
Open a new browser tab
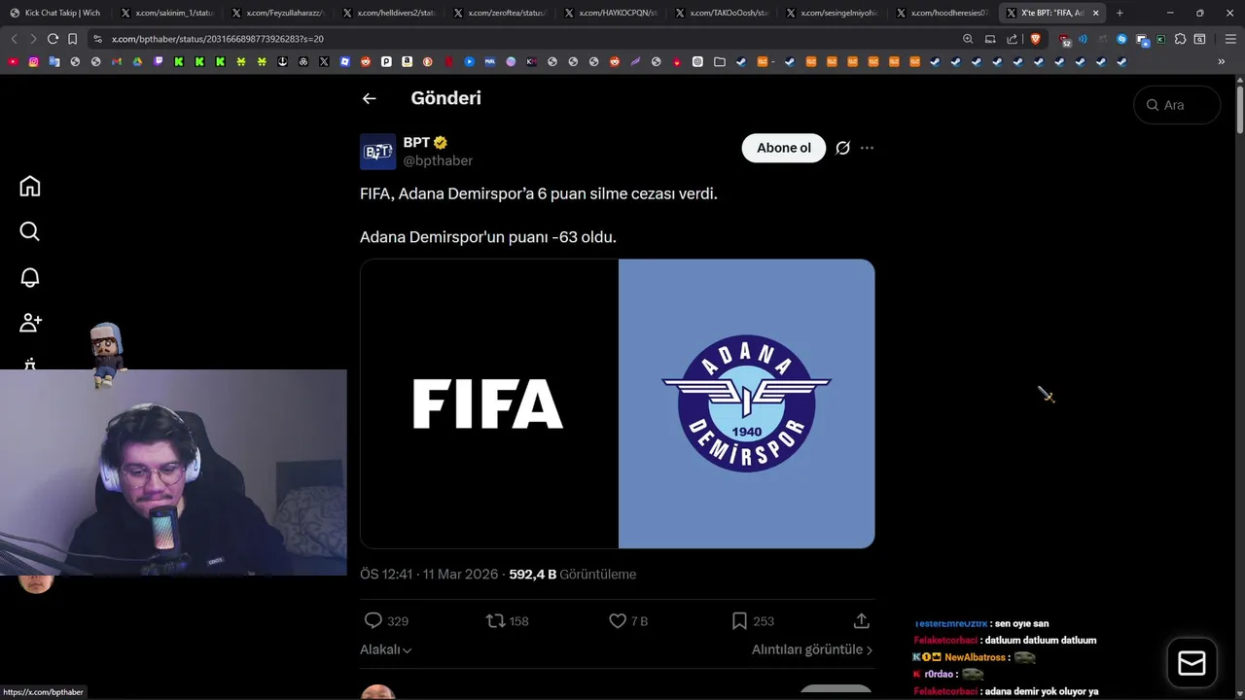click(1120, 13)
